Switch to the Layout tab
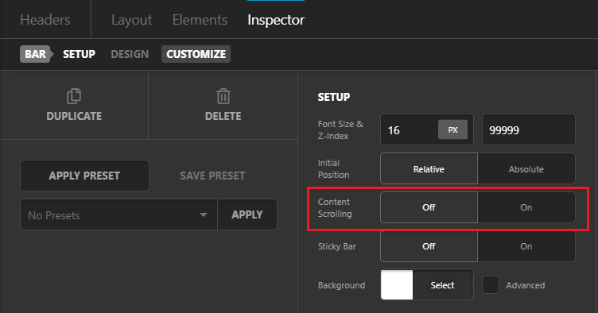 pos(131,20)
